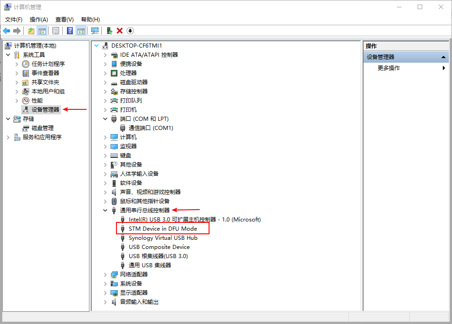Viewport: 452px width, 324px height.
Task: Toggle Show/Hide Console Tree toolbar icon
Action: (x=42, y=31)
